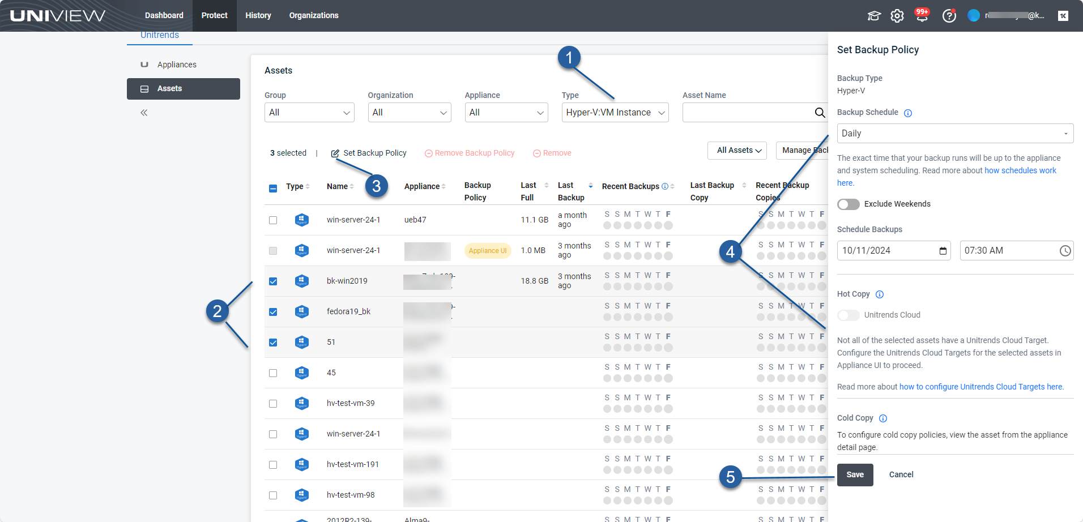Cancel the backup policy panel
The width and height of the screenshot is (1083, 522).
[901, 475]
